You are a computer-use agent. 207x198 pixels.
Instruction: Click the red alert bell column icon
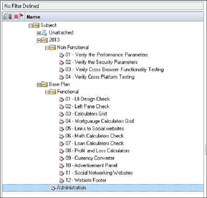click(16, 16)
